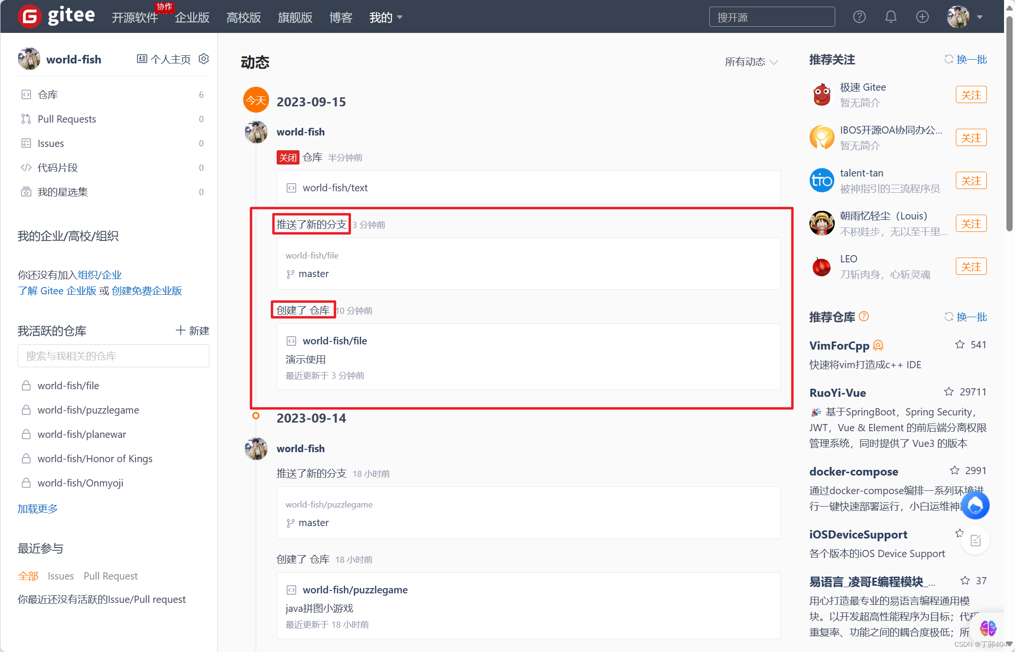
Task: Select the 仓库 sidebar icon
Action: tap(26, 94)
